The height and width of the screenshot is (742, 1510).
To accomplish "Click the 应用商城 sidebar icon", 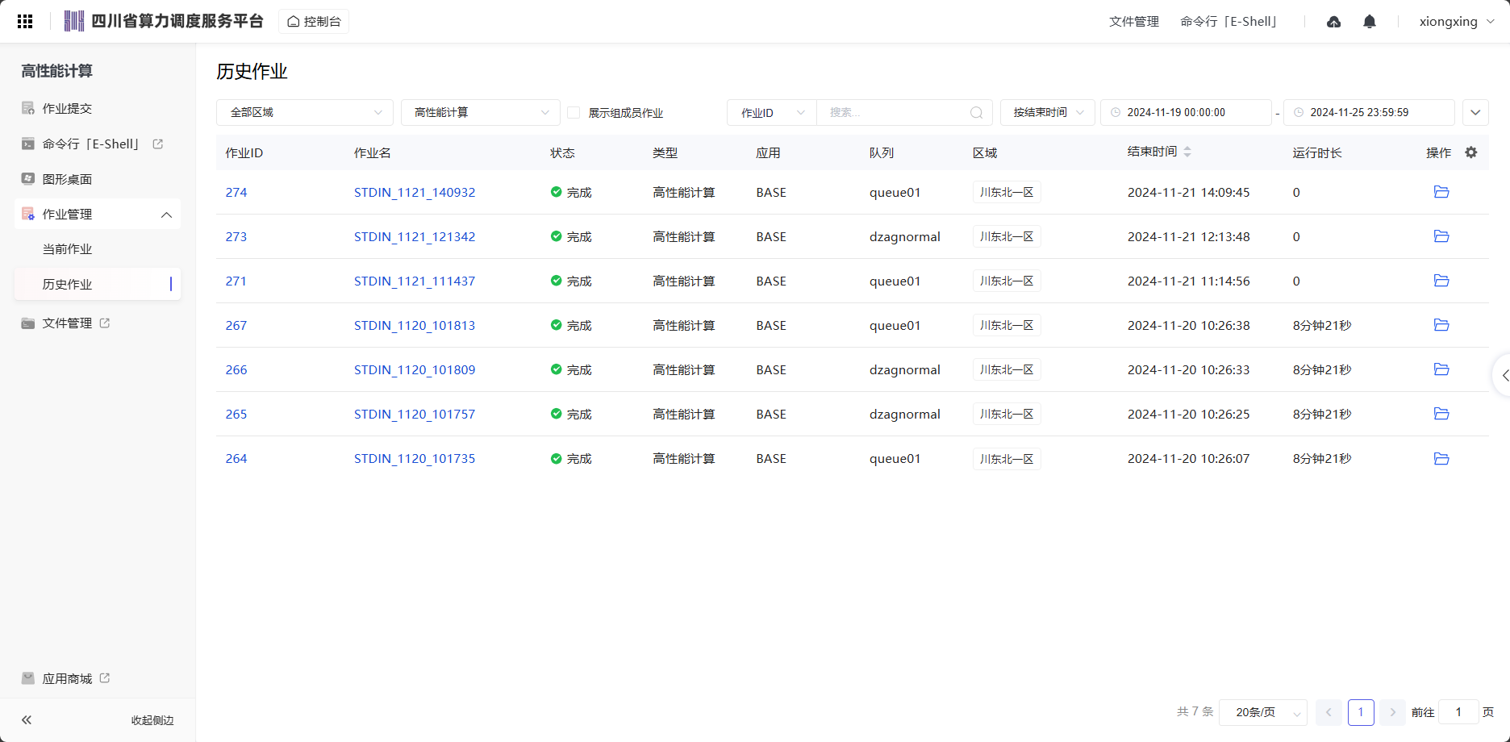I will pyautogui.click(x=28, y=678).
